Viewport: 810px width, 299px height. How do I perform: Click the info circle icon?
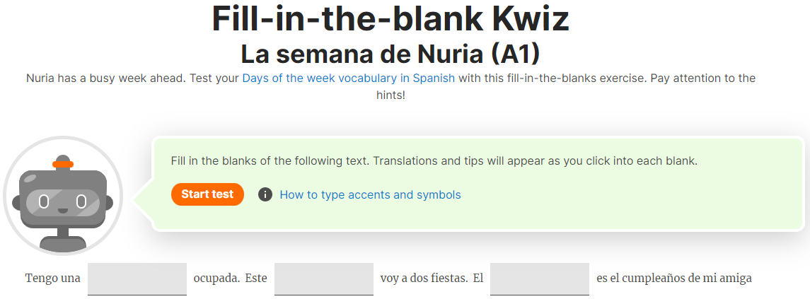click(265, 194)
